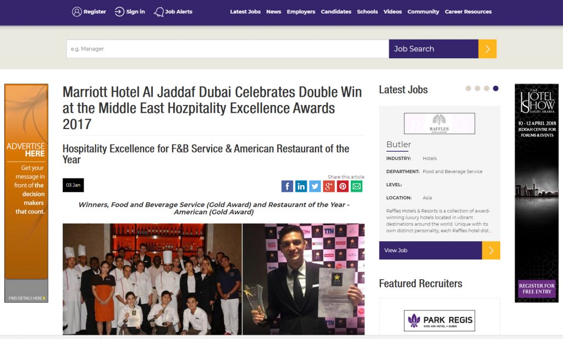Screen dimensions: 563x339
Task: Click the Sign in arrow icon
Action: [x=119, y=12]
